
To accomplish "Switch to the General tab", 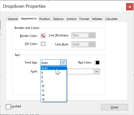I will [x=13, y=19].
